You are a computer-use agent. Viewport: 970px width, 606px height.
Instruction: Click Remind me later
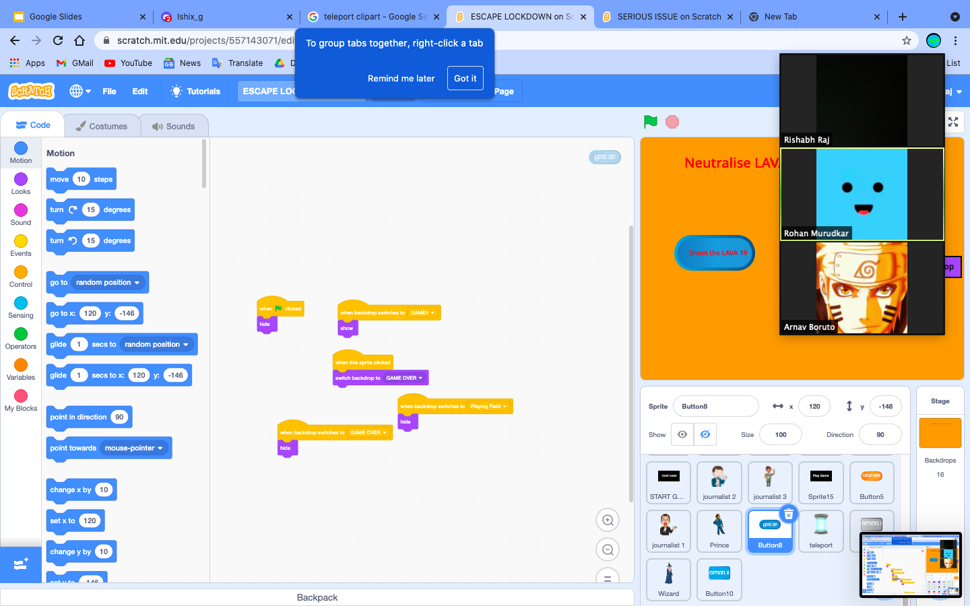(x=401, y=78)
